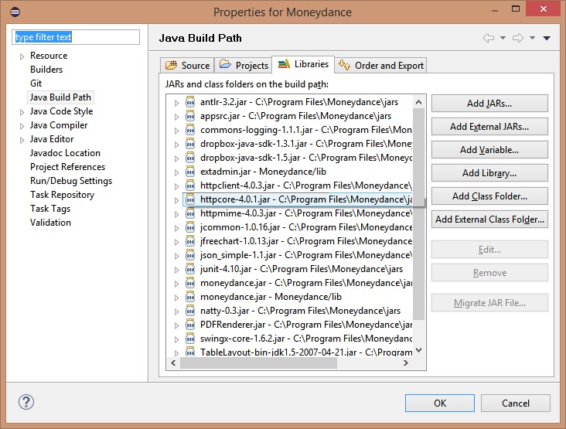Screen dimensions: 566x429
Task: Select the TableLayout-bin-jdk1.5 jar row
Action: click(298, 352)
